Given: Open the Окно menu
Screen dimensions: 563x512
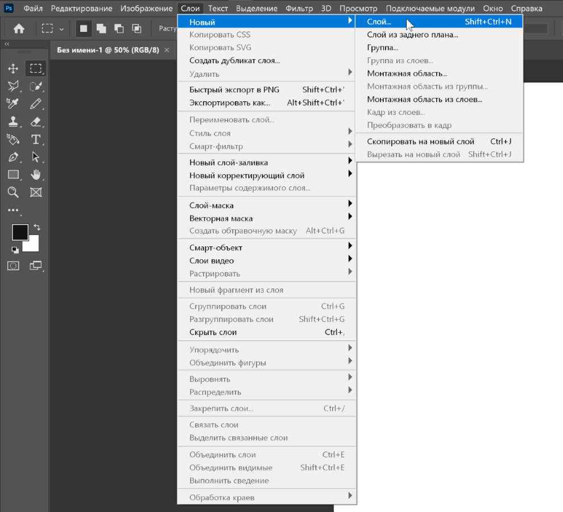Looking at the screenshot, I should point(492,9).
